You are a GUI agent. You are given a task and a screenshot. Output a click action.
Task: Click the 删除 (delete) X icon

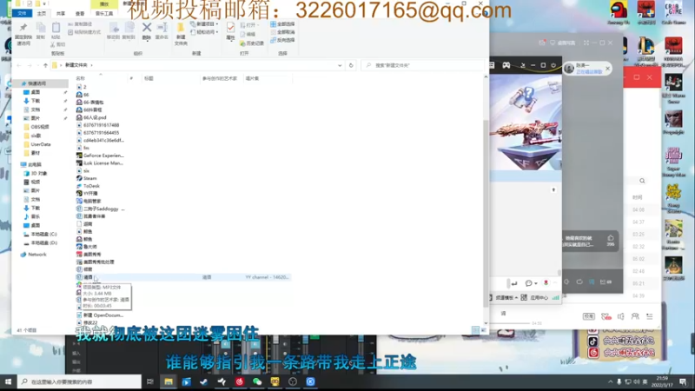147,28
